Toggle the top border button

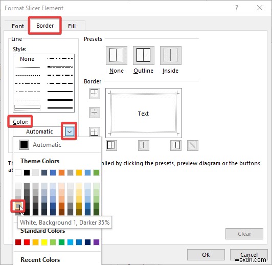point(95,94)
